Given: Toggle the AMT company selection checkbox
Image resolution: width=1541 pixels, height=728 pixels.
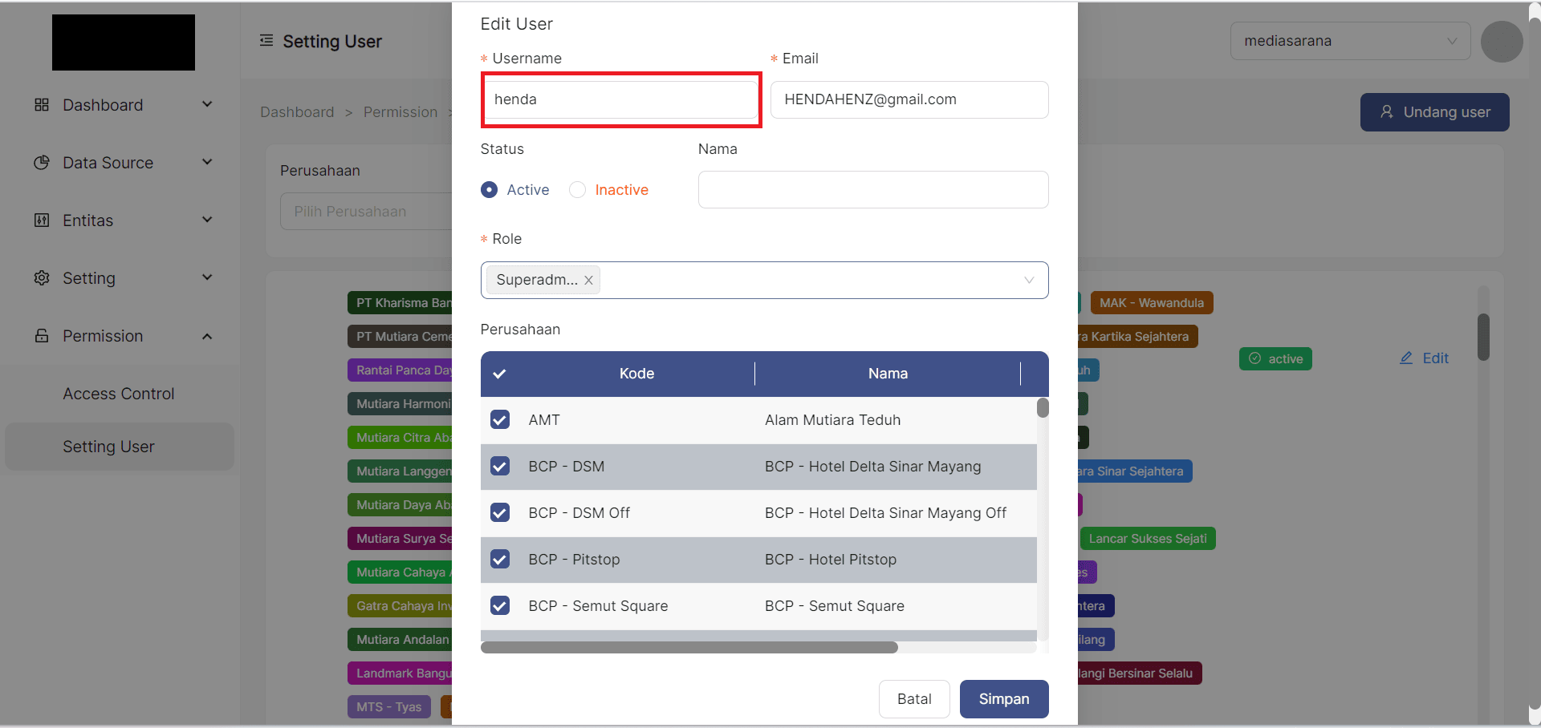Looking at the screenshot, I should pos(500,419).
